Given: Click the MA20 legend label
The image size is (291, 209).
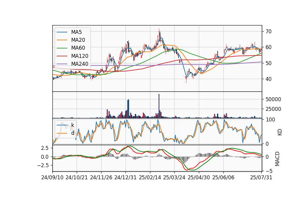Looking at the screenshot, I should [78, 40].
